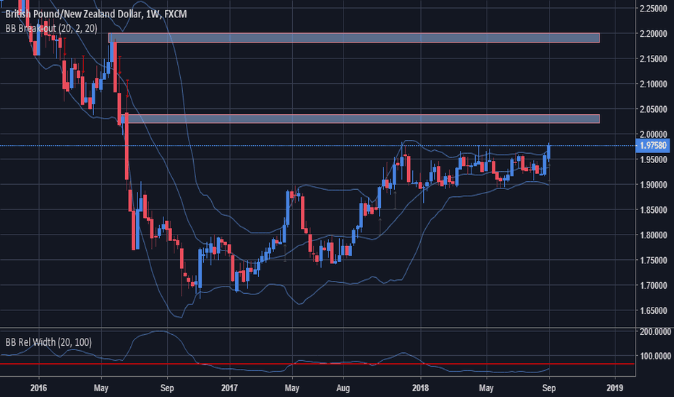Click the 1.80000 price axis label
674x397 pixels.
tap(653, 235)
